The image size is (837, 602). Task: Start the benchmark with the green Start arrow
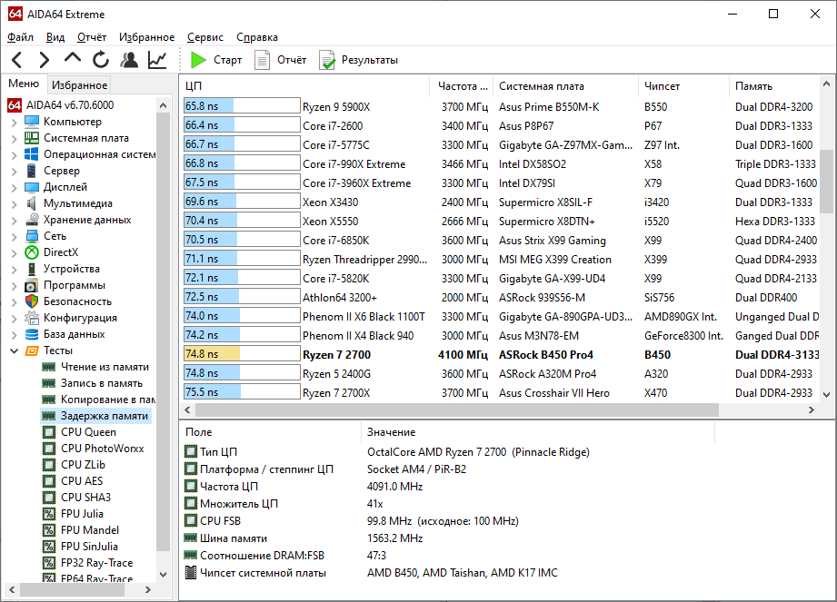pyautogui.click(x=216, y=60)
